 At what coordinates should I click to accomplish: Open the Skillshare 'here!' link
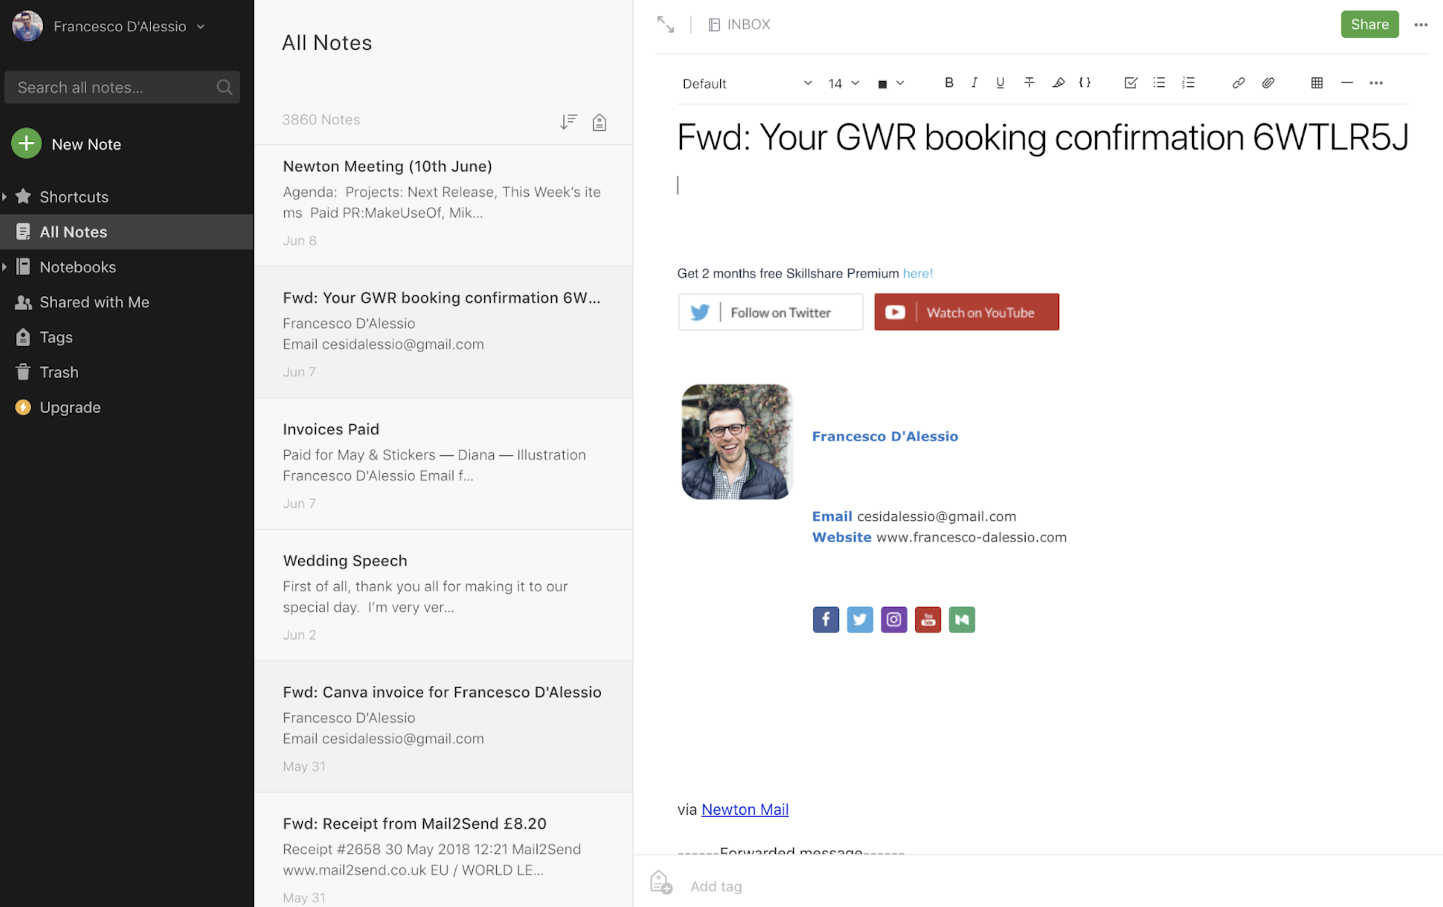[918, 273]
